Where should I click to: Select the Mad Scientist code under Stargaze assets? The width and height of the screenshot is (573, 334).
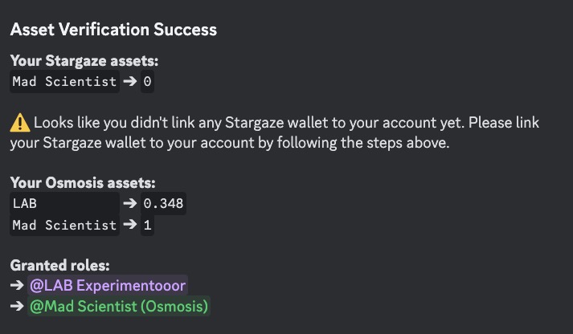coord(64,82)
